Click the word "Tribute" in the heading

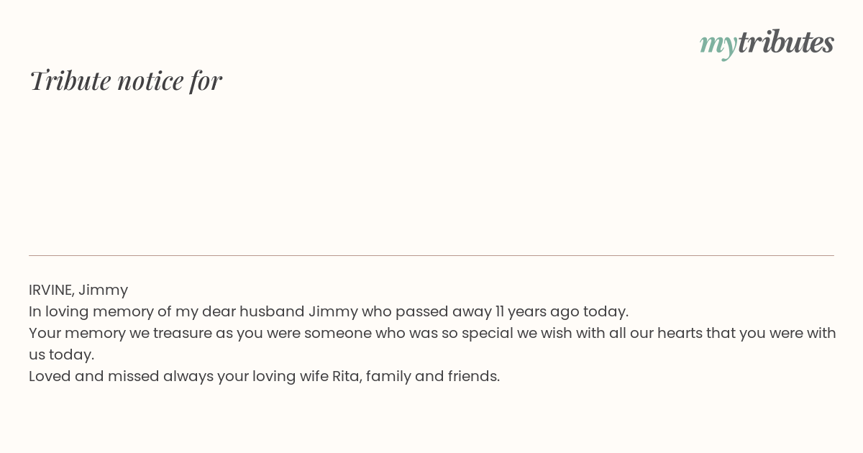[x=70, y=81]
